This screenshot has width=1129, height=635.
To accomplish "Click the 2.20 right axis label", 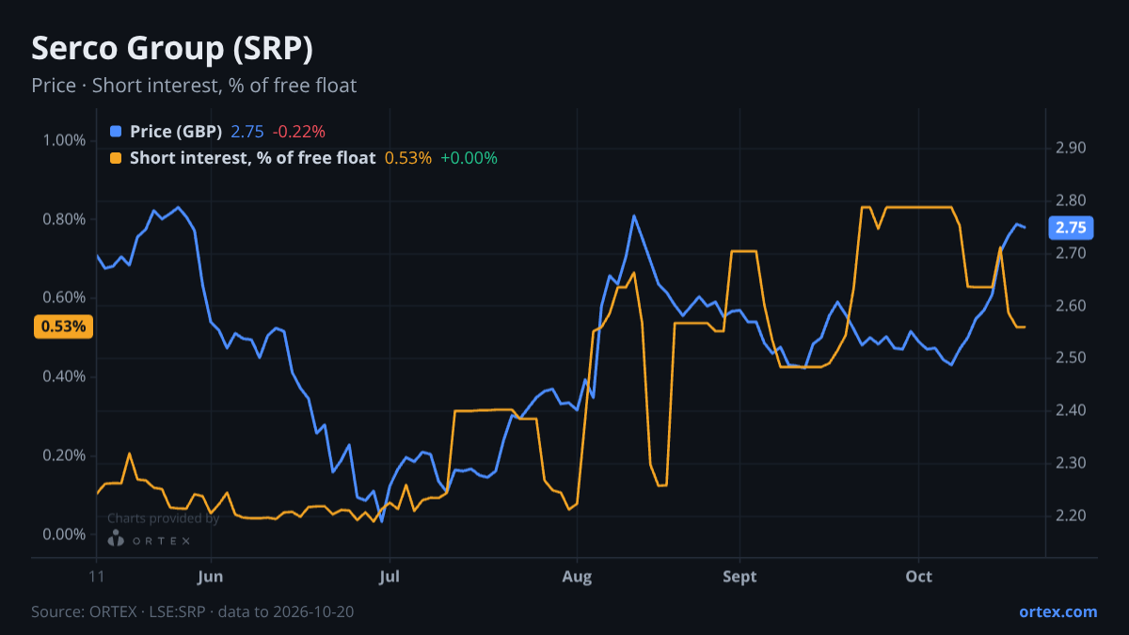I will (1072, 516).
